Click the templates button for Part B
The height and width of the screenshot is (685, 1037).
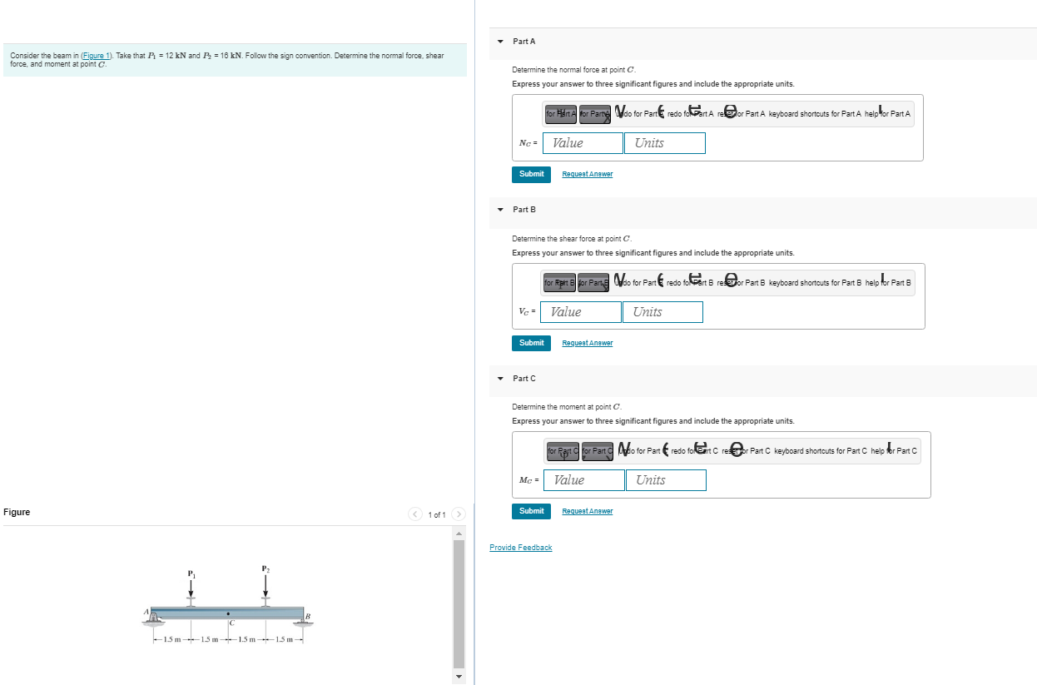559,282
